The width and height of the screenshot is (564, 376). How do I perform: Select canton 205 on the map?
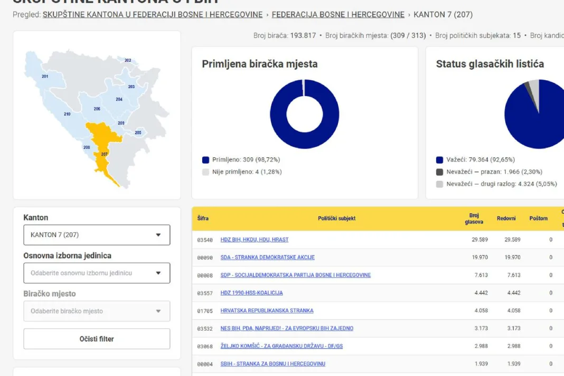click(138, 133)
